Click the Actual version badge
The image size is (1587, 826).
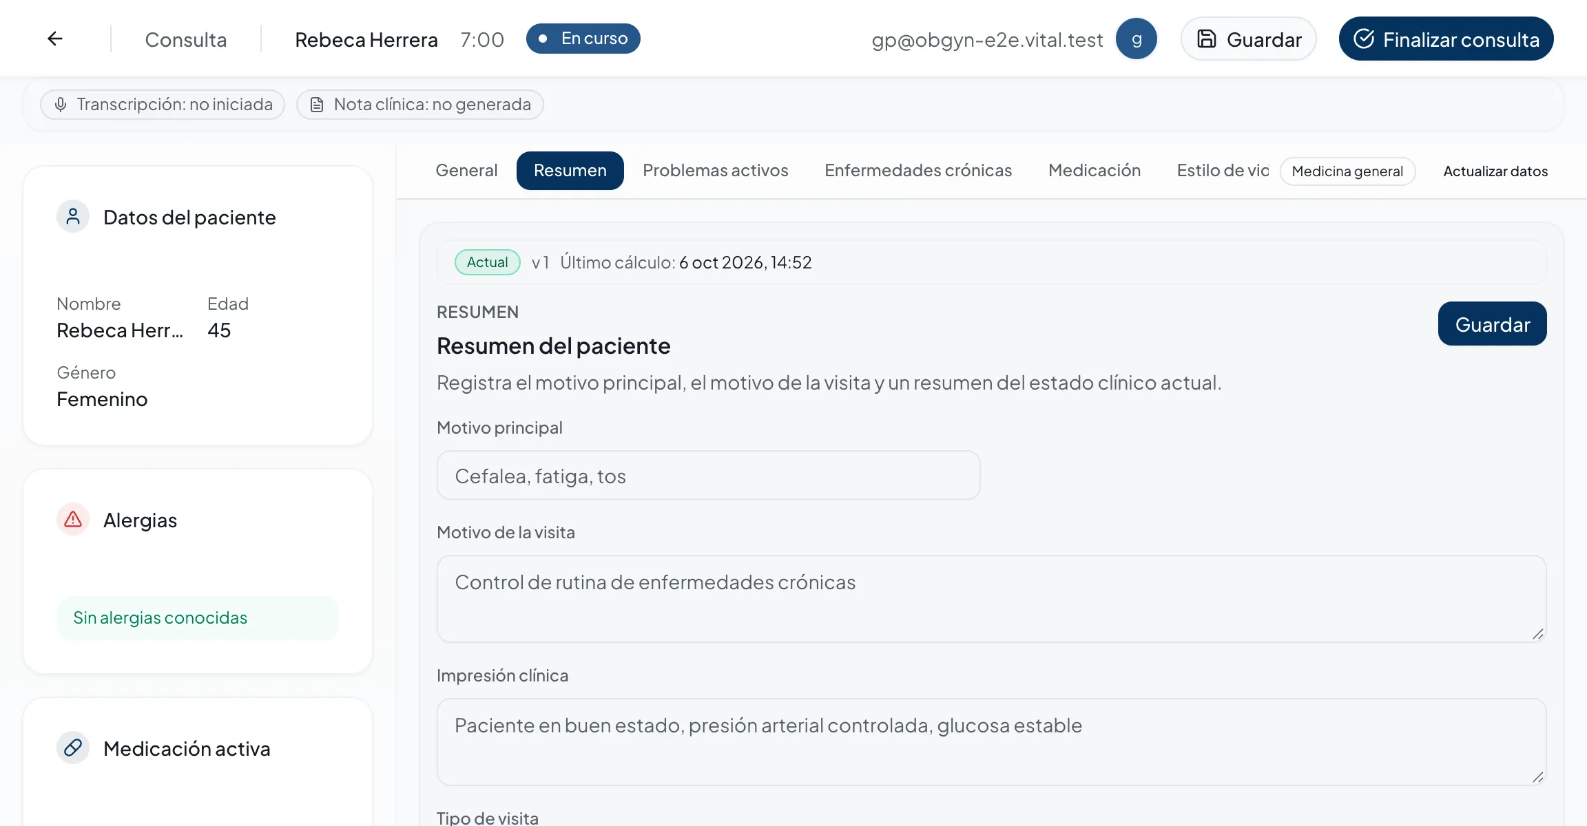coord(488,262)
